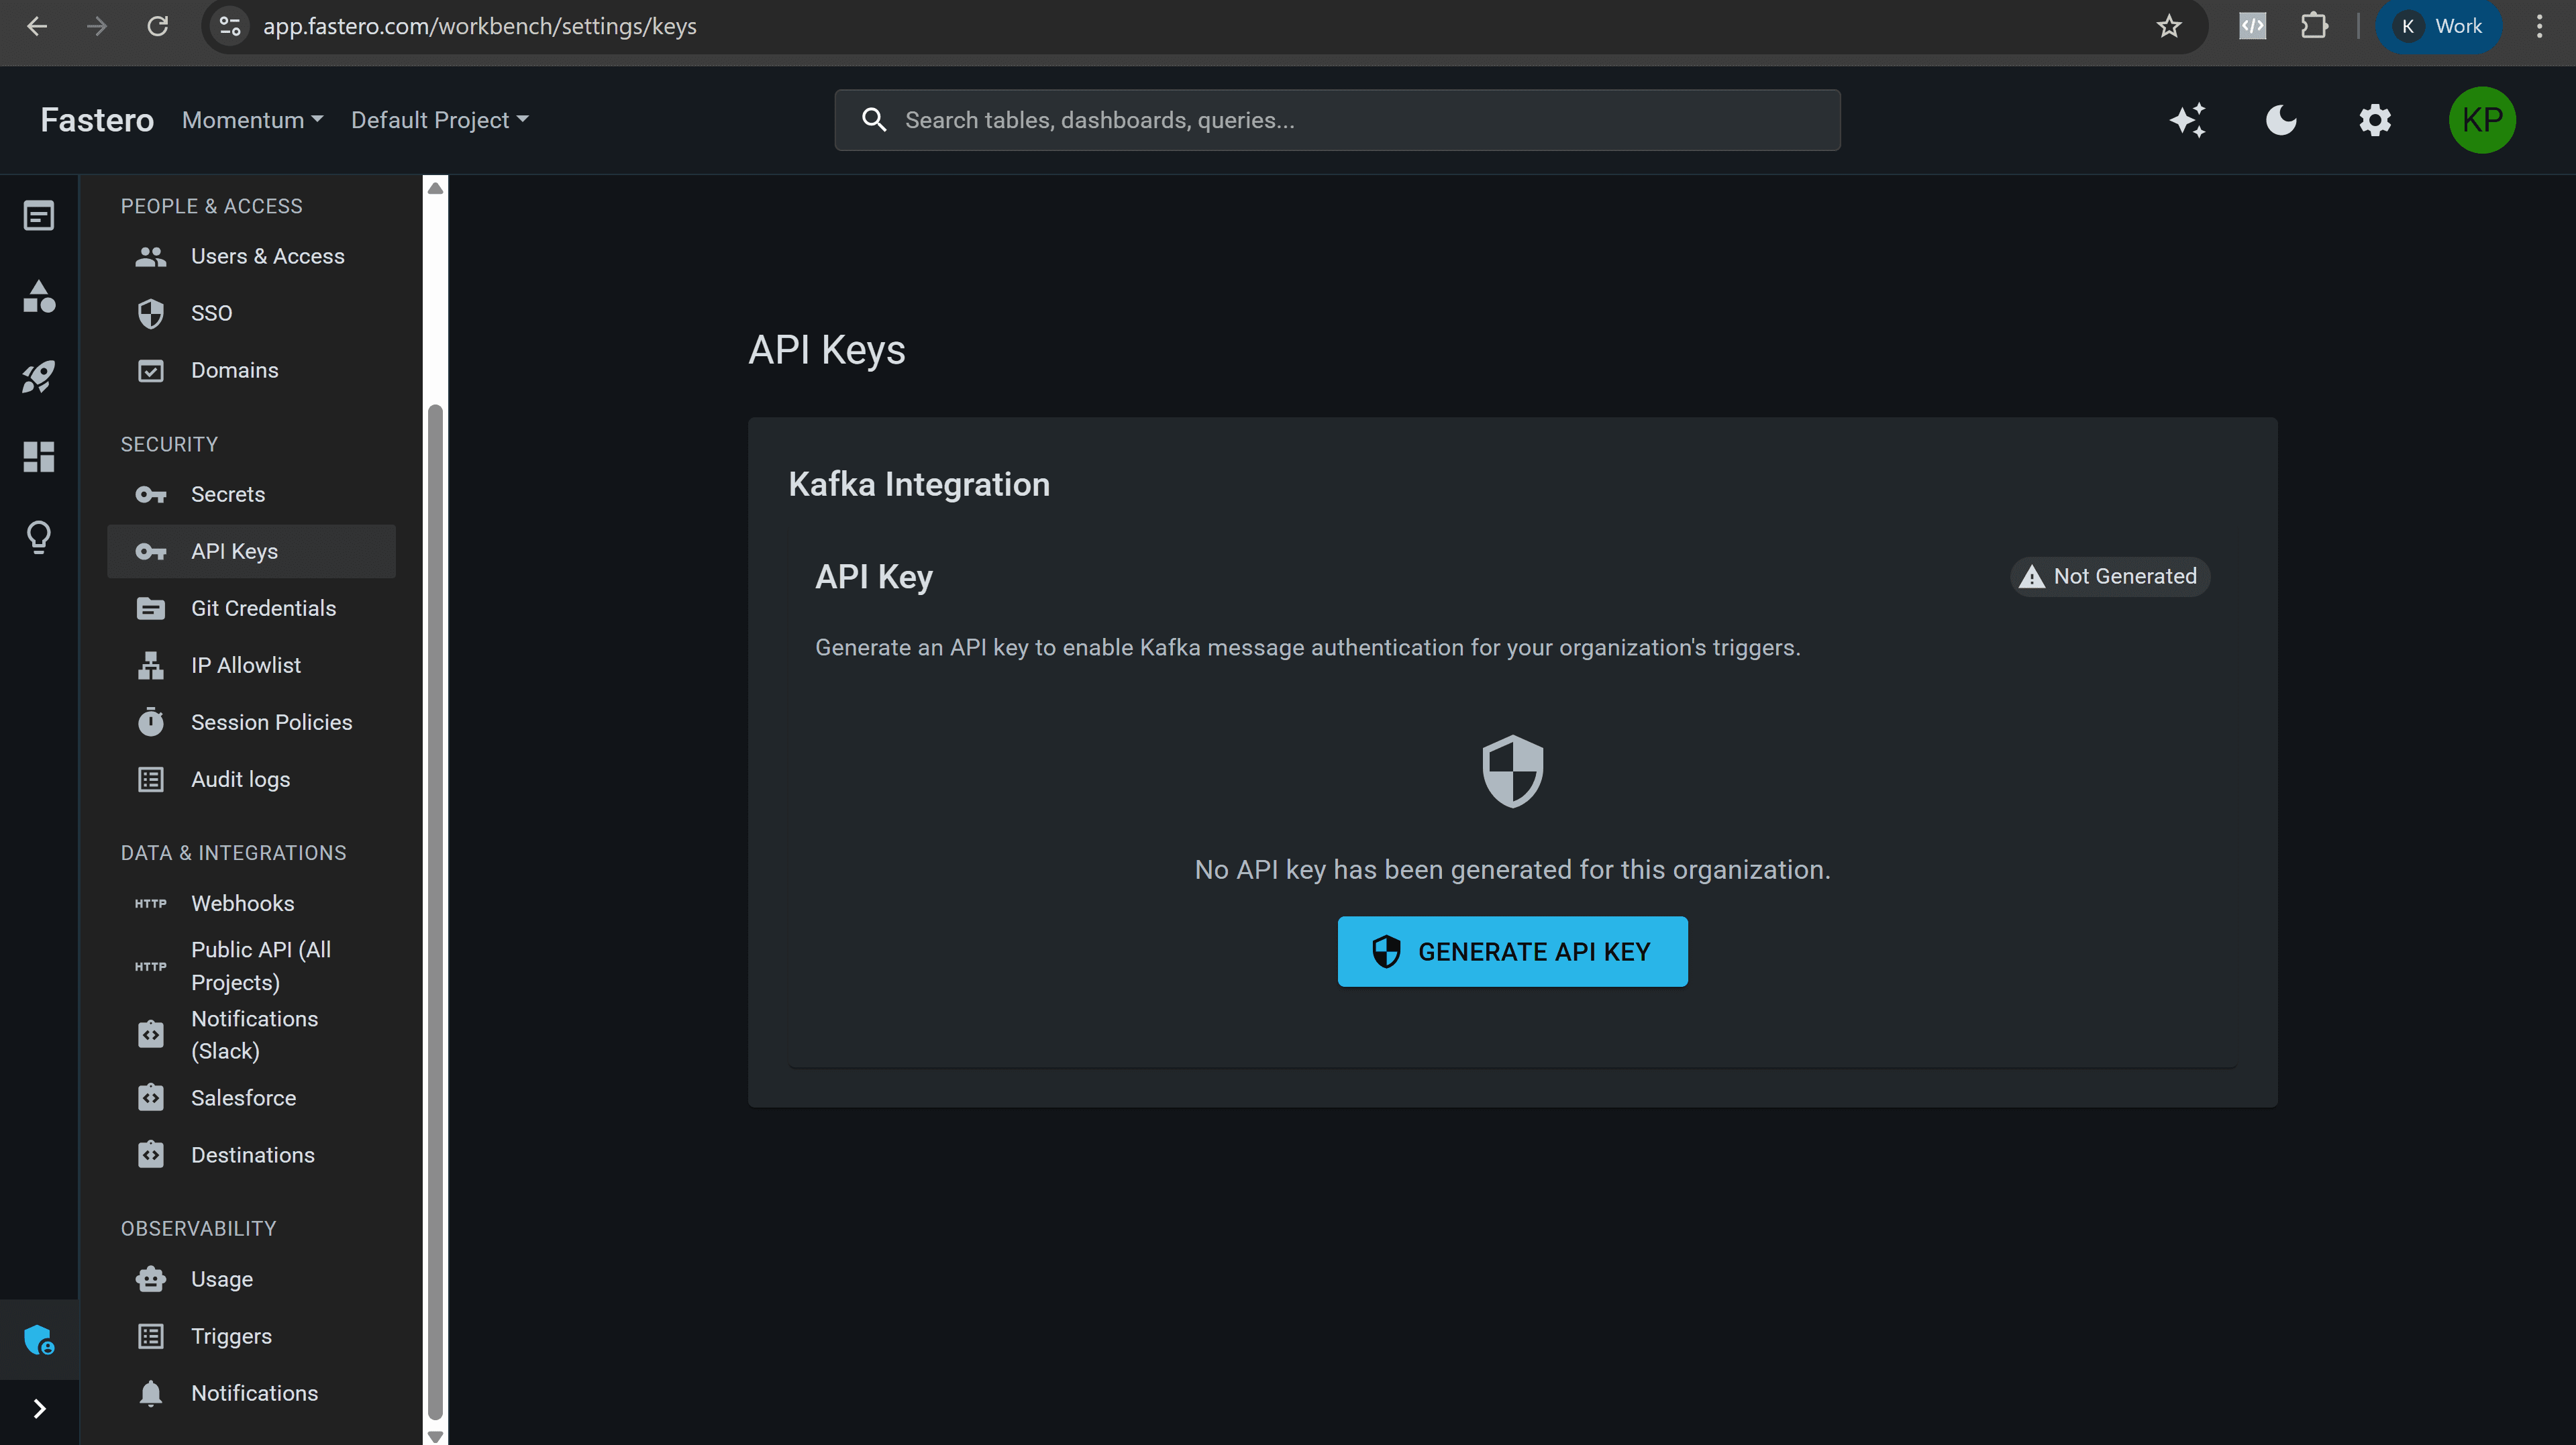The height and width of the screenshot is (1445, 2576).
Task: Open the Webhooks page
Action: pyautogui.click(x=242, y=902)
